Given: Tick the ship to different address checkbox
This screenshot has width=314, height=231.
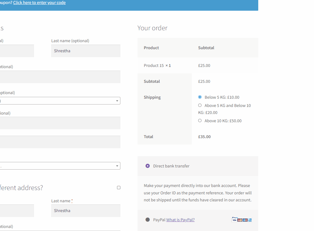Looking at the screenshot, I should 119,188.
